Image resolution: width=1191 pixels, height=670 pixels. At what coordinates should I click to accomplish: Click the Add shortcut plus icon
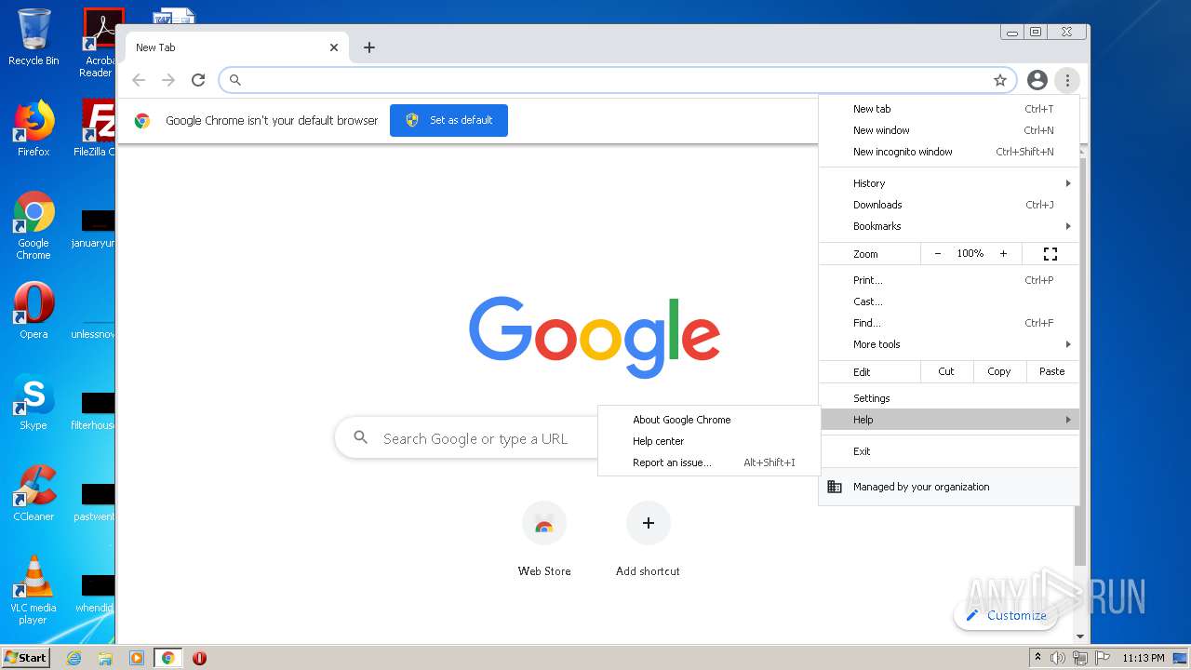(649, 523)
